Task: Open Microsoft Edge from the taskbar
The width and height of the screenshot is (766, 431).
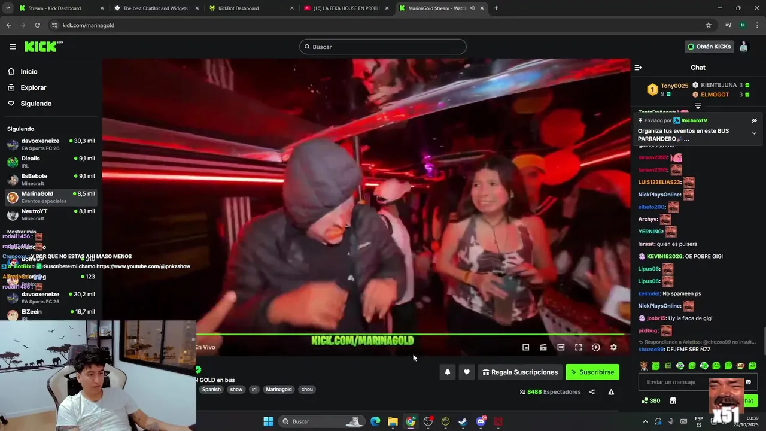Action: [375, 421]
